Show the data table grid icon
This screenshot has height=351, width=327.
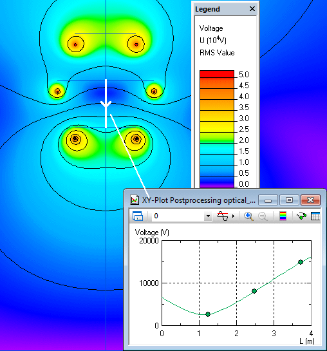(315, 216)
